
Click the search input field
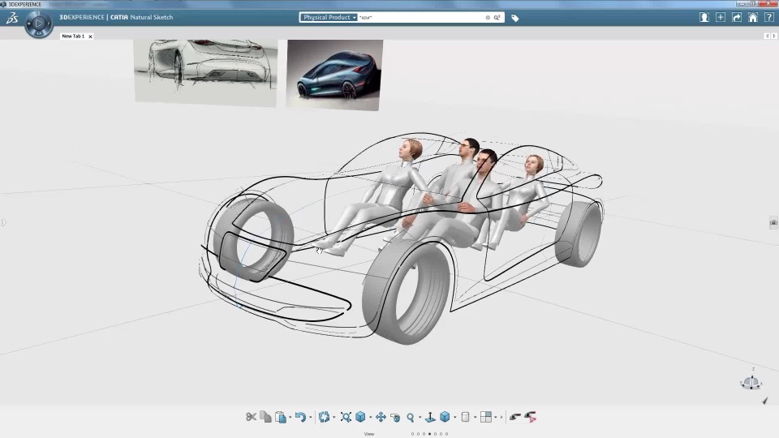pyautogui.click(x=421, y=17)
